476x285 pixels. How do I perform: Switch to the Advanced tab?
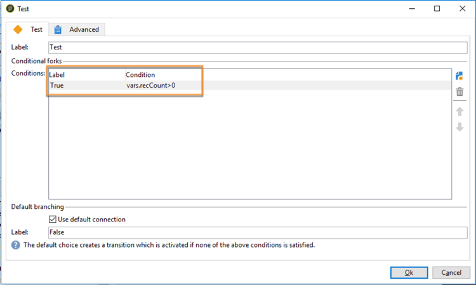click(77, 29)
